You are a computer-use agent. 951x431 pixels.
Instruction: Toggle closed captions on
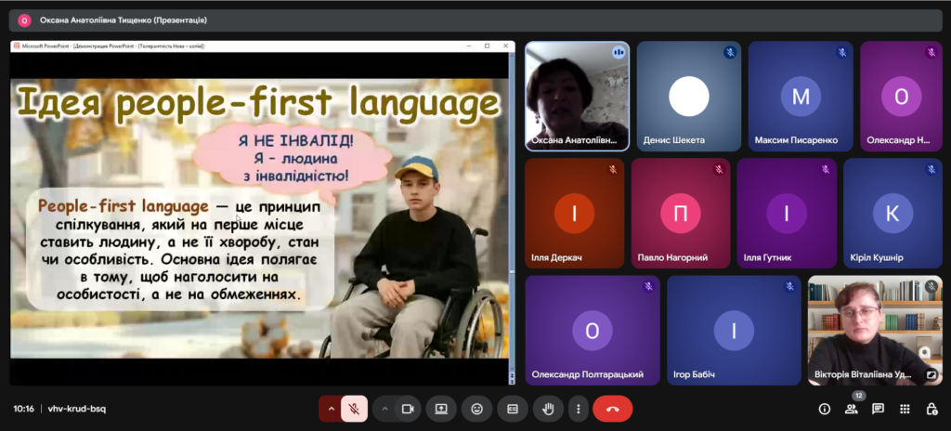512,409
